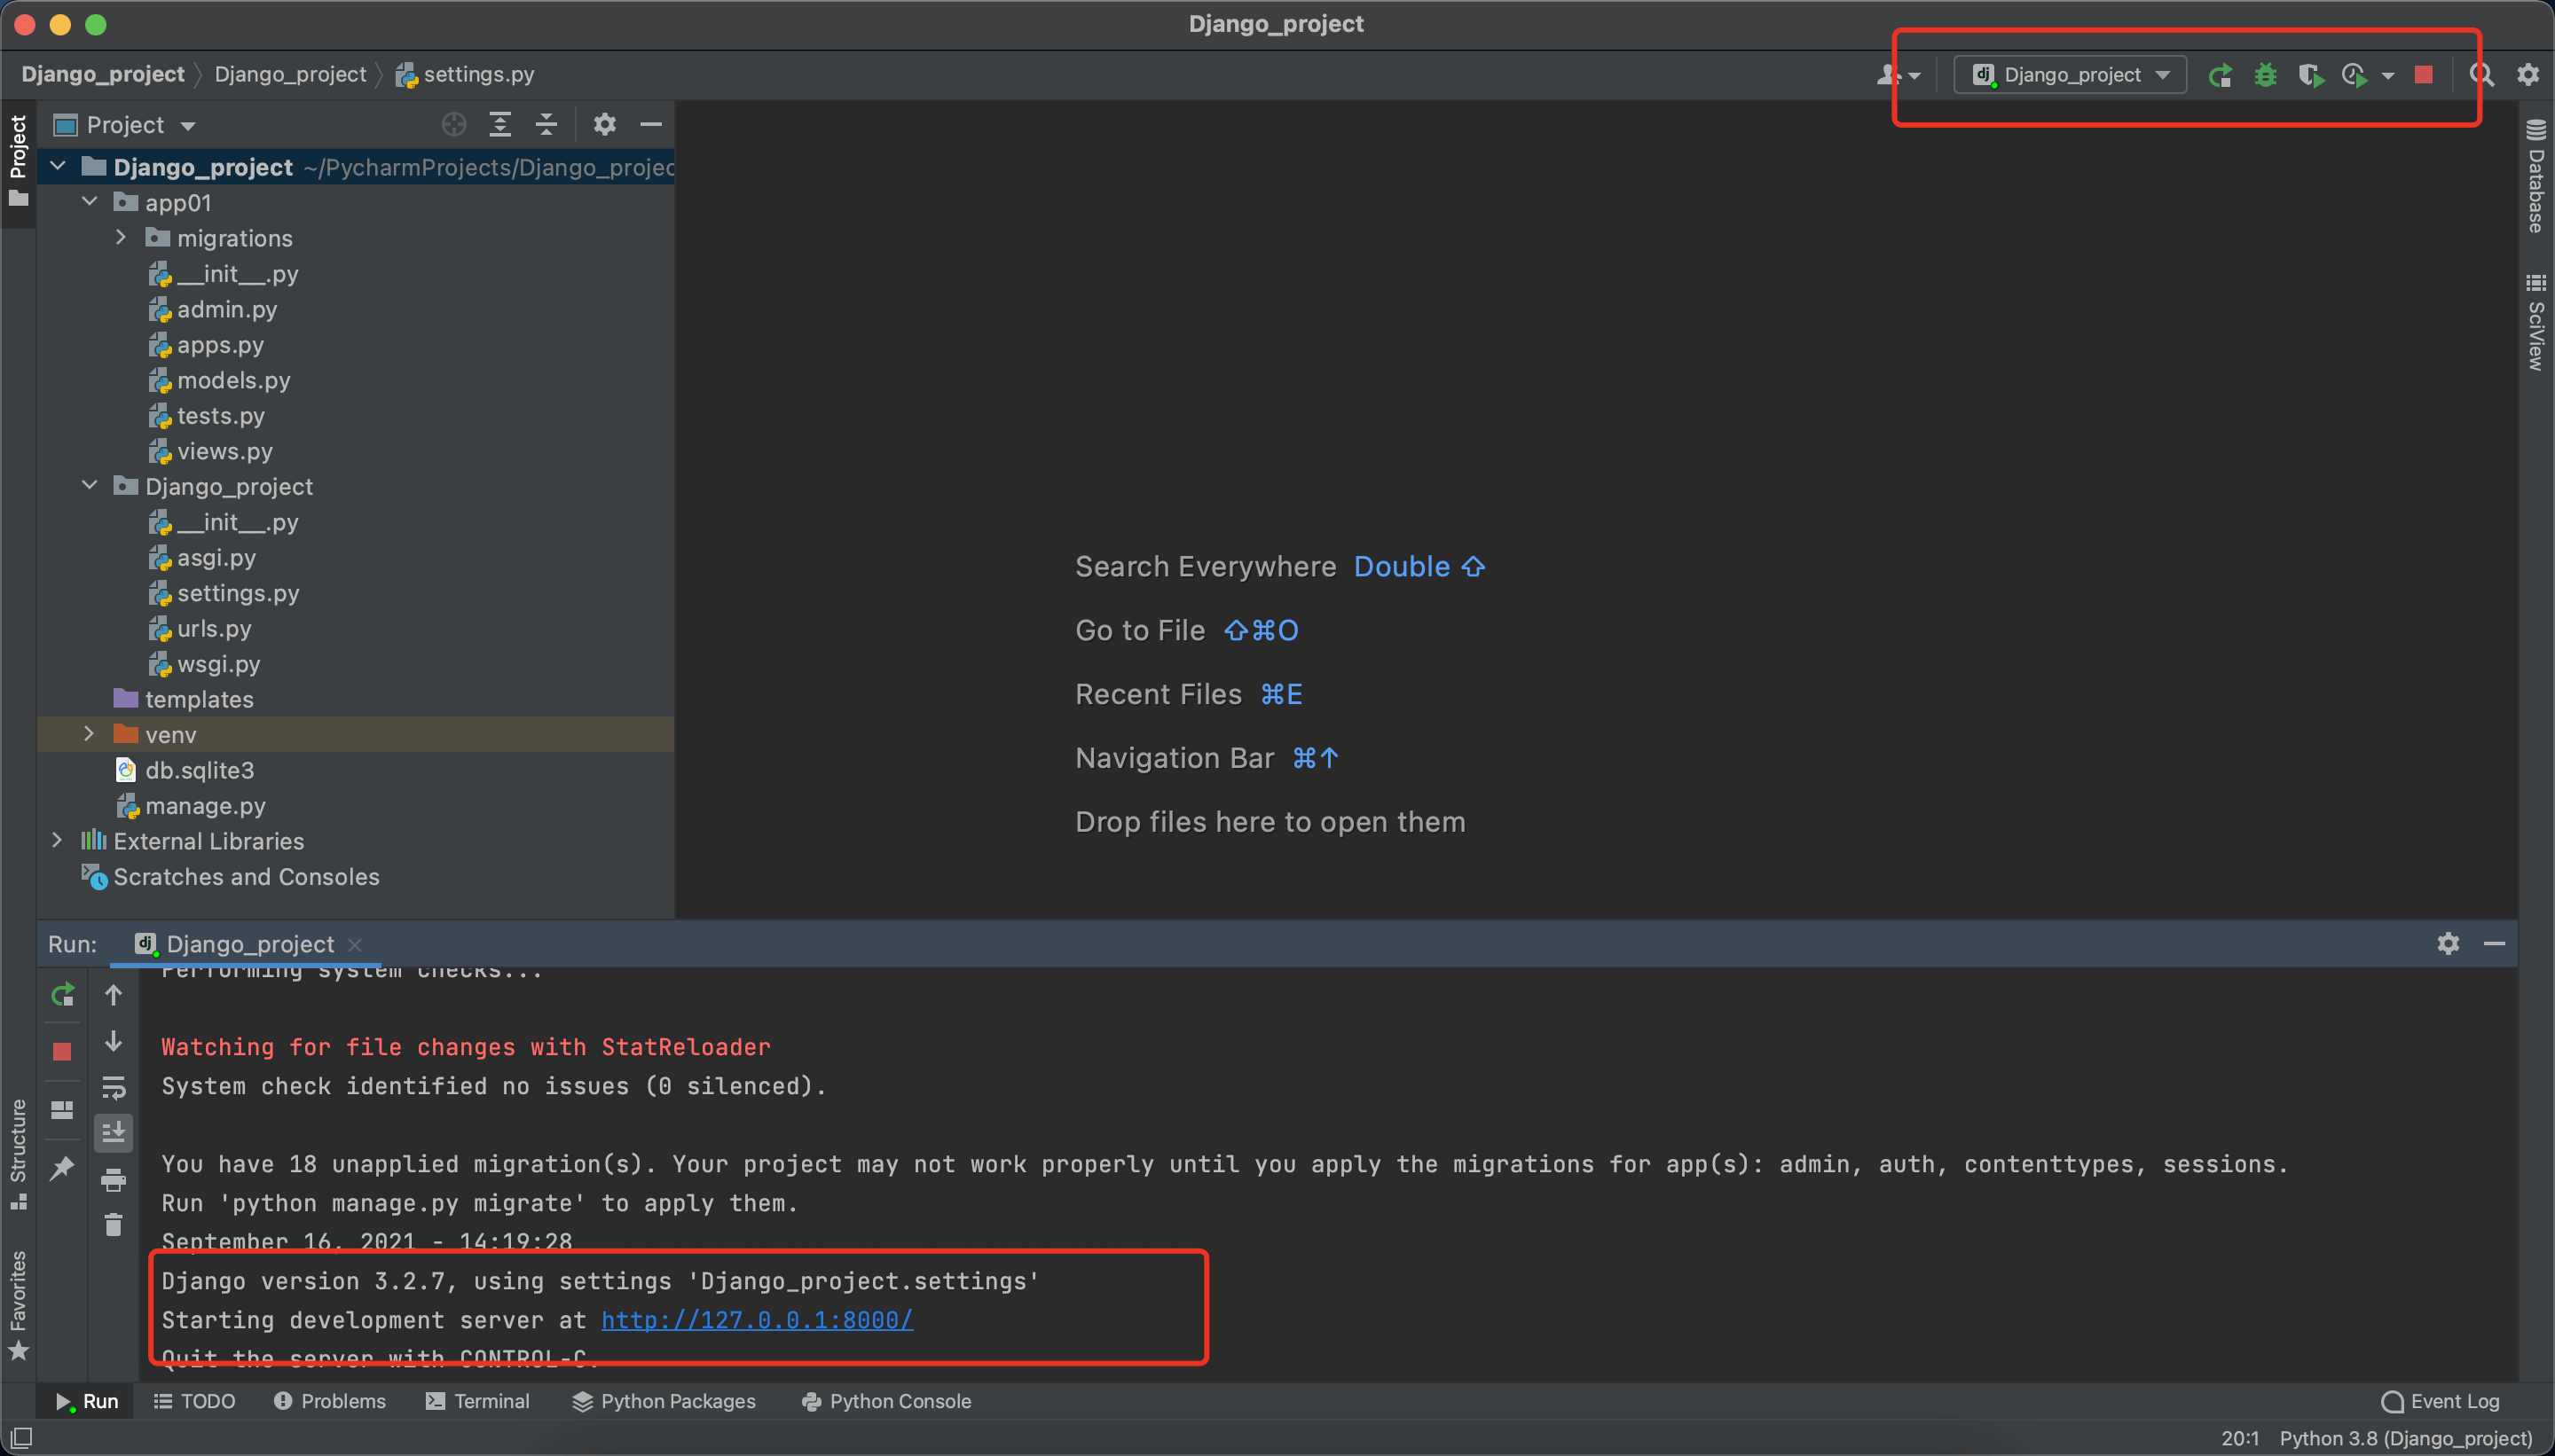The height and width of the screenshot is (1456, 2555).
Task: Collapse the Django_project root folder
Action: [58, 166]
